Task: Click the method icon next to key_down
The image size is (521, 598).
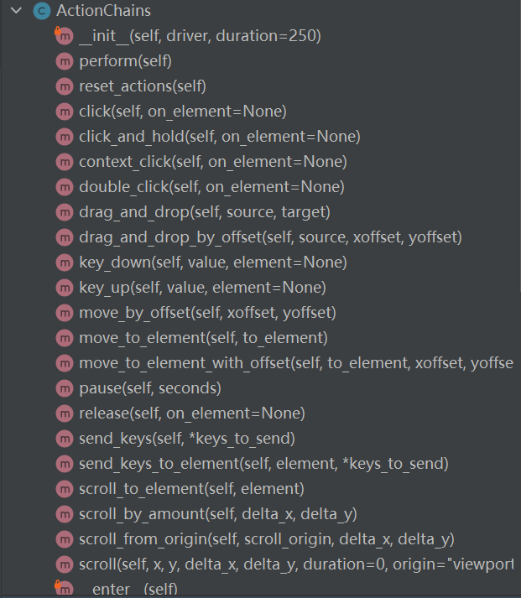Action: pos(64,263)
